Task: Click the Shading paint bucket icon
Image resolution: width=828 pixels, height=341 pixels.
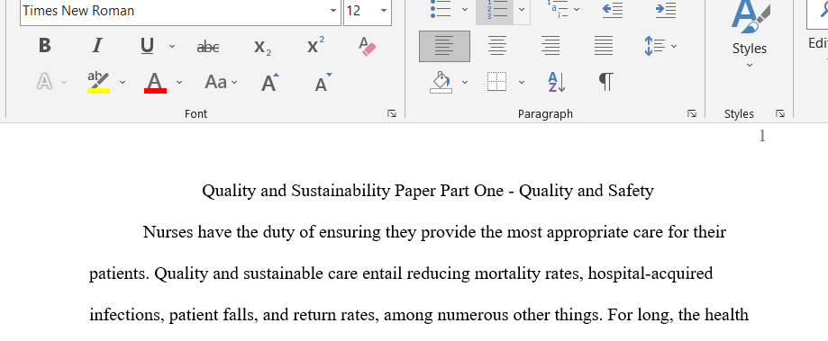Action: [x=441, y=82]
